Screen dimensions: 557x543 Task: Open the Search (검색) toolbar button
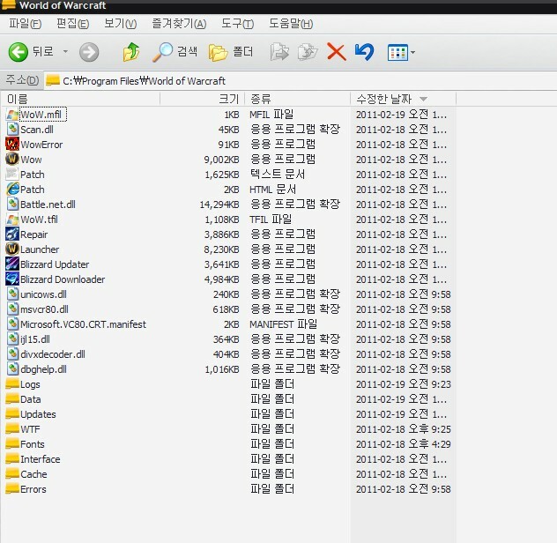[x=175, y=52]
